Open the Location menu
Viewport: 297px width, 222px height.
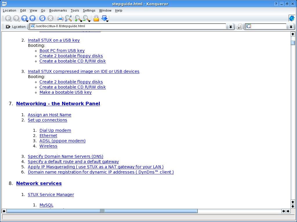tap(10, 11)
